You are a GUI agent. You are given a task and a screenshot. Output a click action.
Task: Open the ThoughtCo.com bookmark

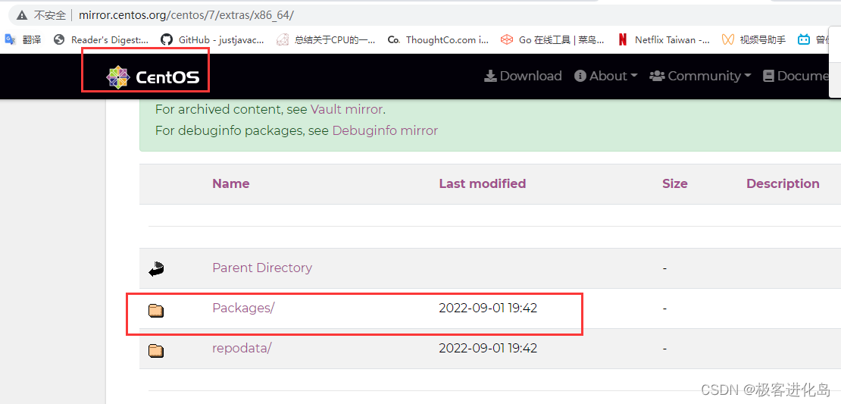(x=438, y=39)
